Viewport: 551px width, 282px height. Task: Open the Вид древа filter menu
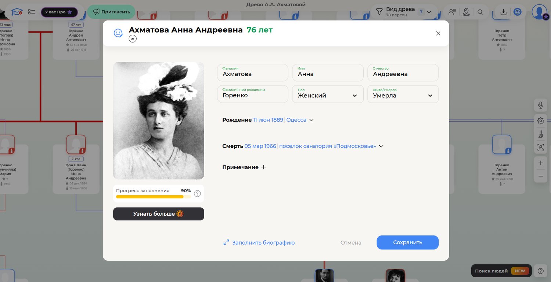coord(403,12)
